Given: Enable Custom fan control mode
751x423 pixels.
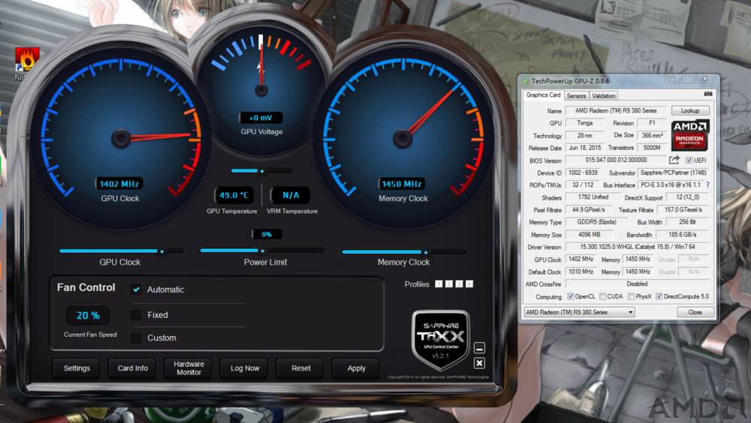Looking at the screenshot, I should (136, 337).
